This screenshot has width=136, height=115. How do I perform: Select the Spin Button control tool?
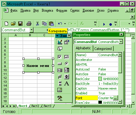67,77
